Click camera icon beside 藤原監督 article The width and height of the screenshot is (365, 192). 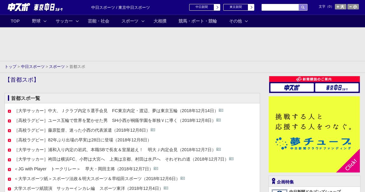coord(153,130)
